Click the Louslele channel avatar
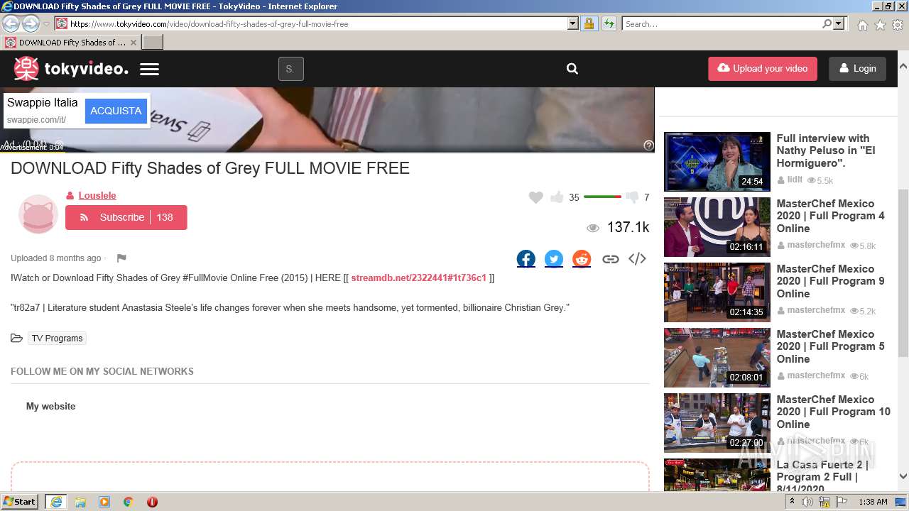Screen dimensions: 909x511 (38, 214)
